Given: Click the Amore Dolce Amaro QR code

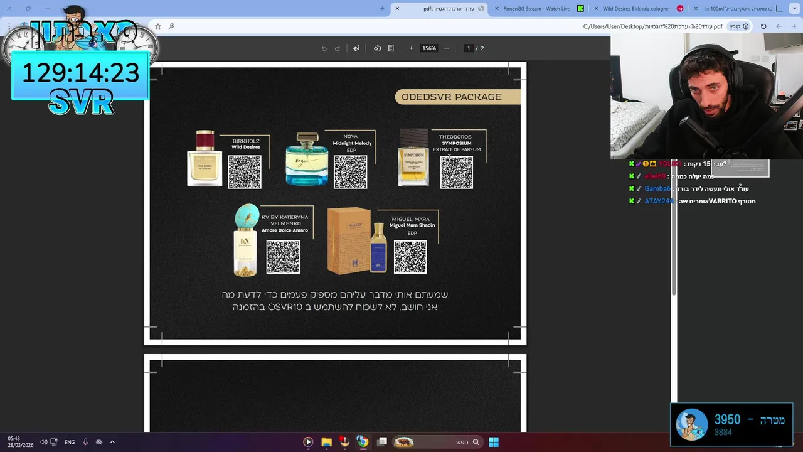Looking at the screenshot, I should (283, 257).
